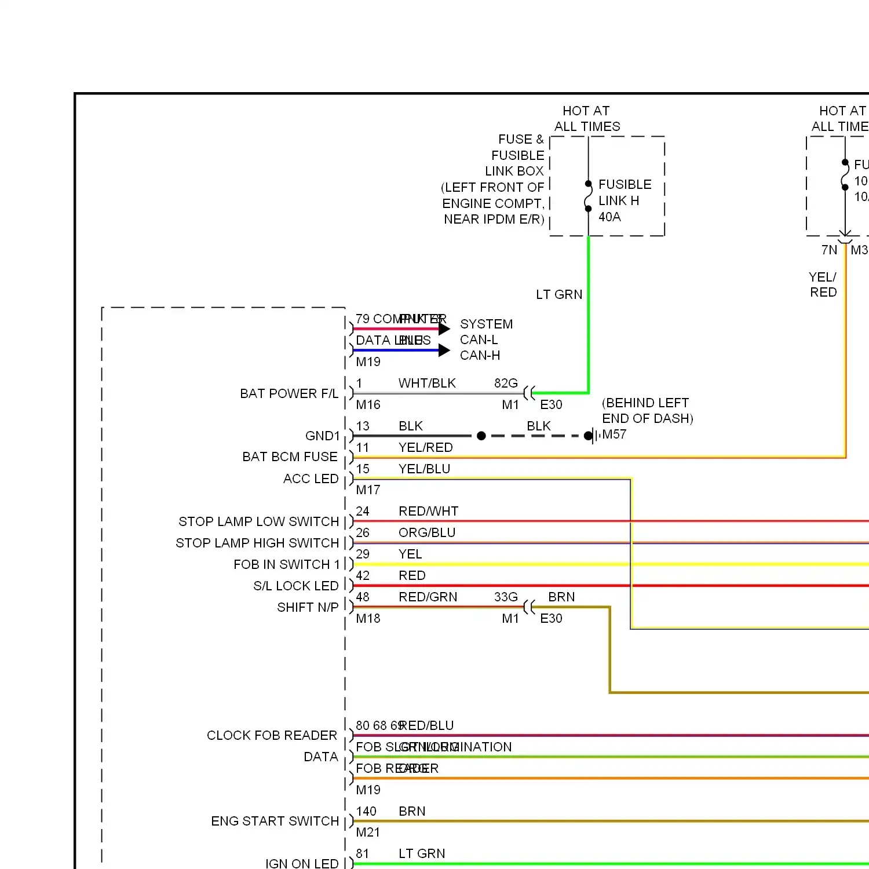
Task: Select the DATA label under CLOCK FOB READER
Action: pyautogui.click(x=321, y=757)
